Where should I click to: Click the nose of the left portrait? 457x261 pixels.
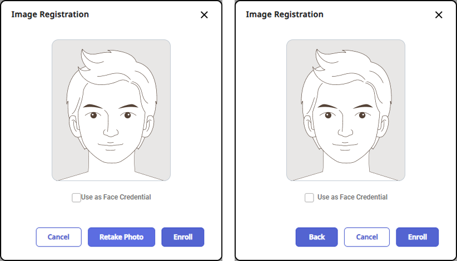click(x=111, y=131)
